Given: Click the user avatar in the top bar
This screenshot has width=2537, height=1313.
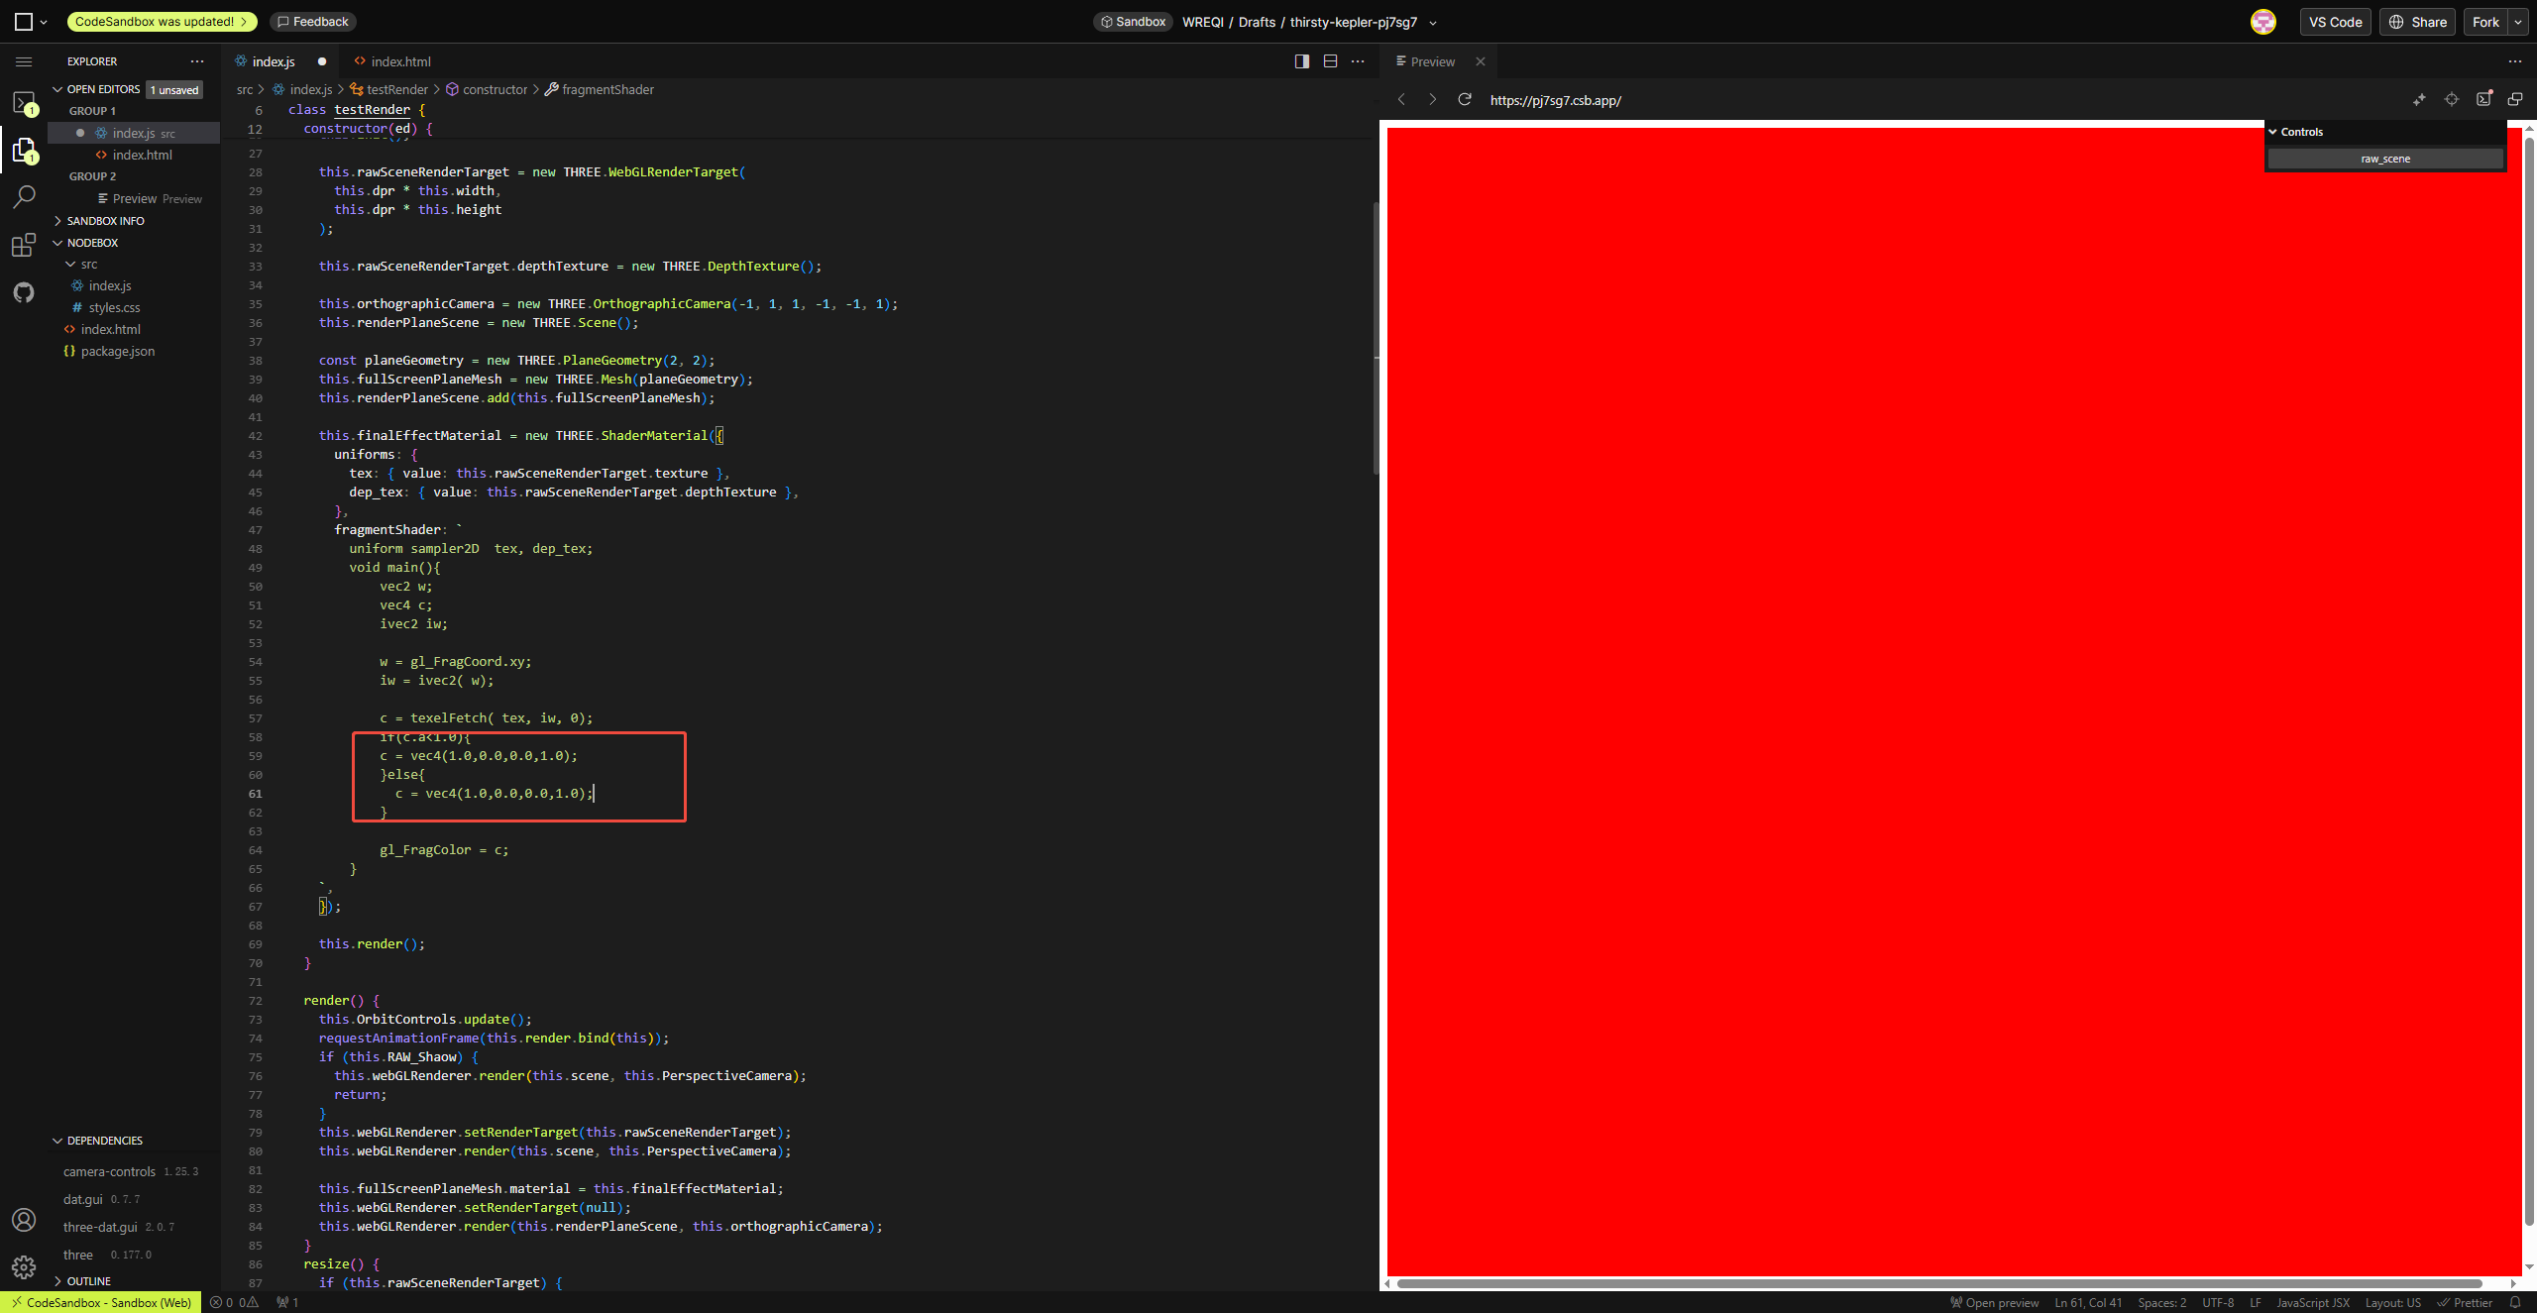Looking at the screenshot, I should (2263, 22).
